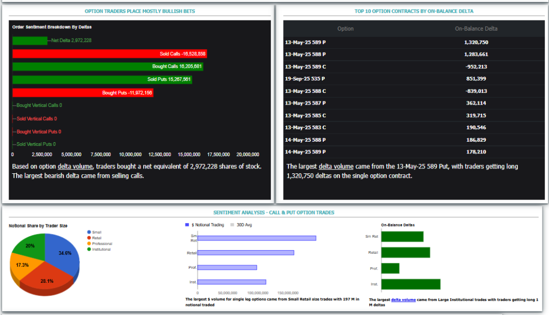Open delta volume link under top 10 contracts table

click(336, 166)
